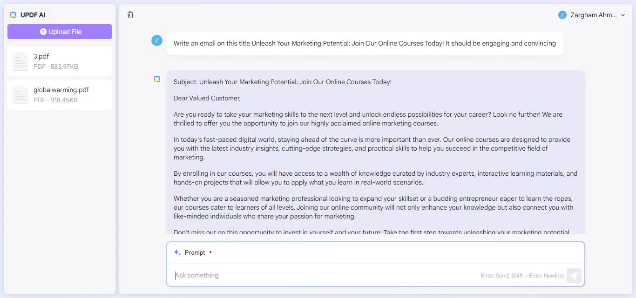Viewport: 636px width, 298px height.
Task: Click the PDF file icon beside 3.pdf
Action: [x=20, y=61]
